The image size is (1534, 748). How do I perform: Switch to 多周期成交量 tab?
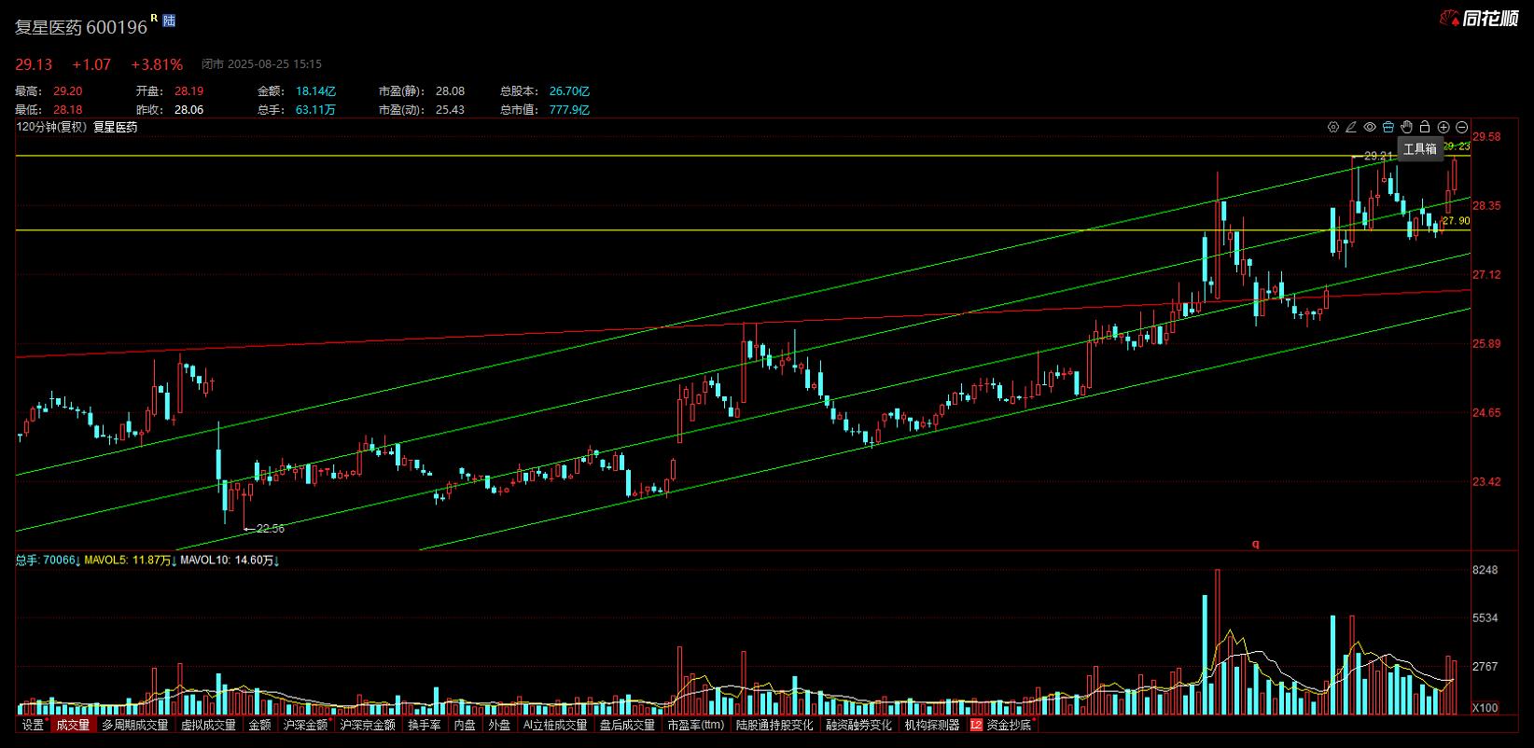(x=135, y=725)
